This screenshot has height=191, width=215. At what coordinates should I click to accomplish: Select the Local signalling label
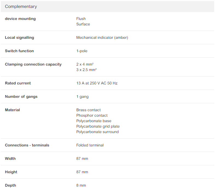tap(19, 37)
